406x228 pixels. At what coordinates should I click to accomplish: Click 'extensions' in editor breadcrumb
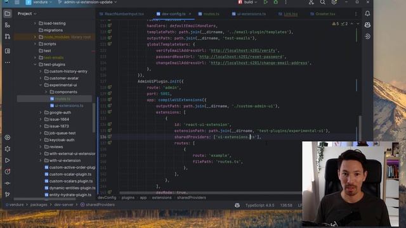[162, 198]
